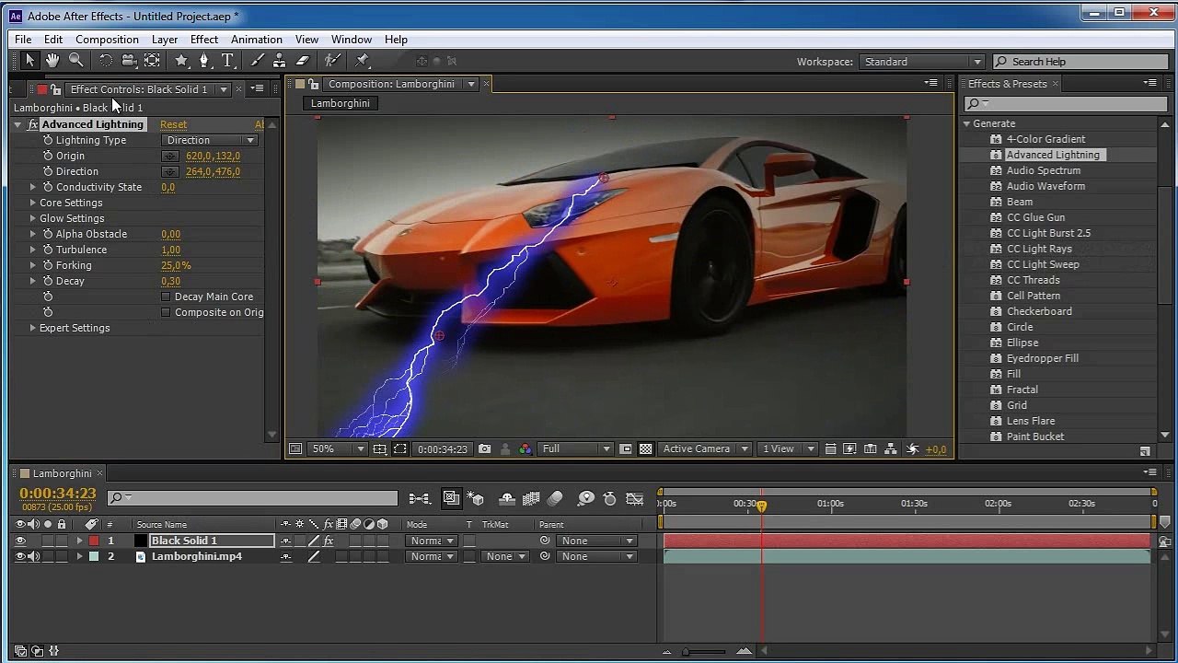This screenshot has height=663, width=1178.
Task: Select the Horizontal Type tool
Action: [x=228, y=61]
